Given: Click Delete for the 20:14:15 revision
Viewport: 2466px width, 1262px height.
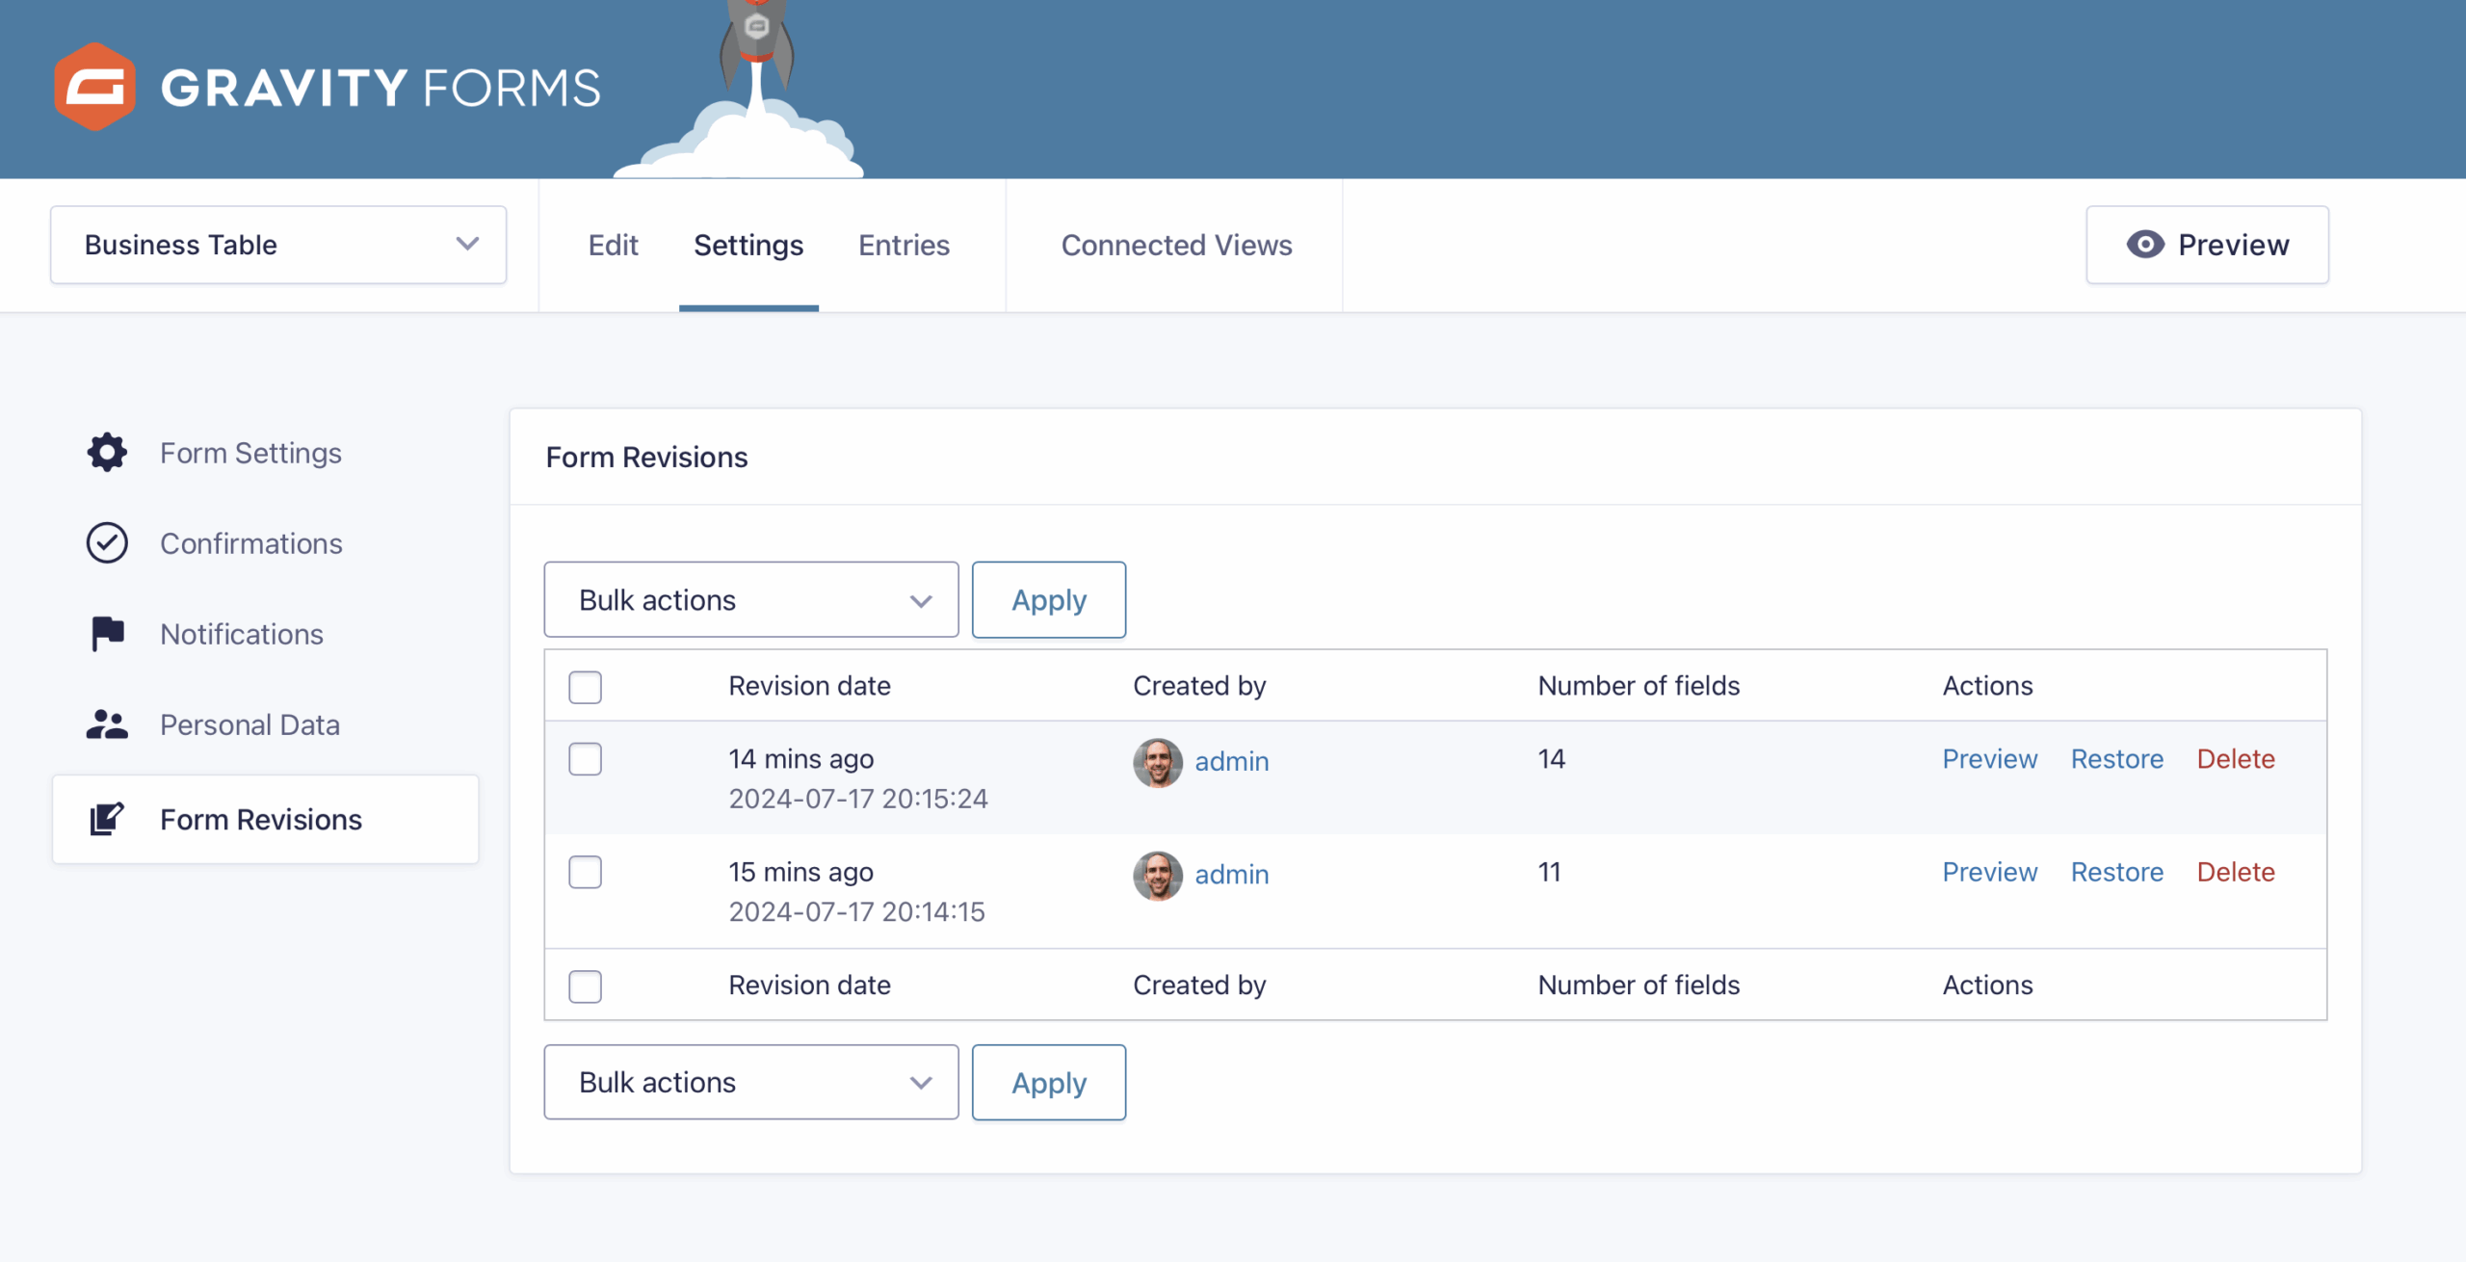Looking at the screenshot, I should click(x=2235, y=872).
